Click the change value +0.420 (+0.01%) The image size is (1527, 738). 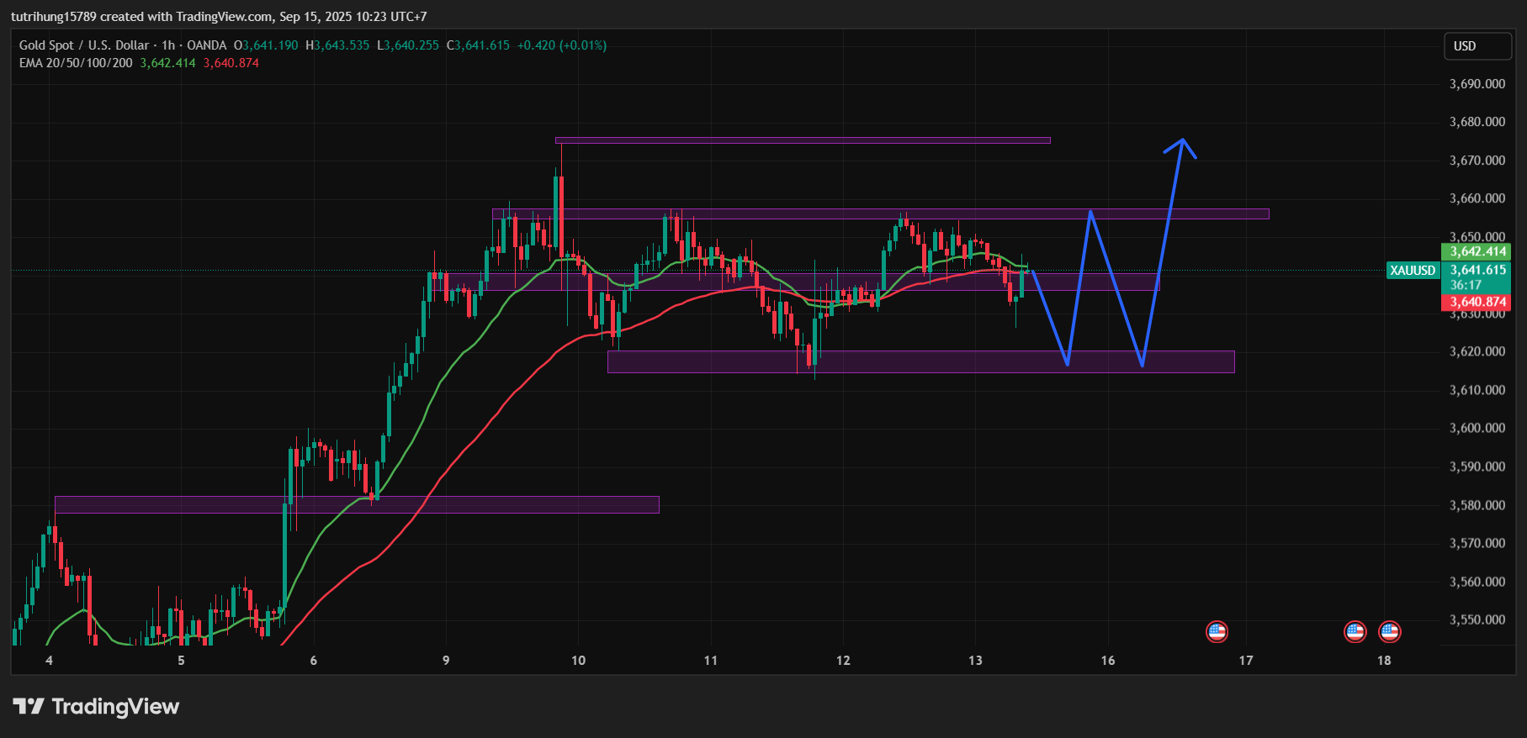(x=561, y=45)
